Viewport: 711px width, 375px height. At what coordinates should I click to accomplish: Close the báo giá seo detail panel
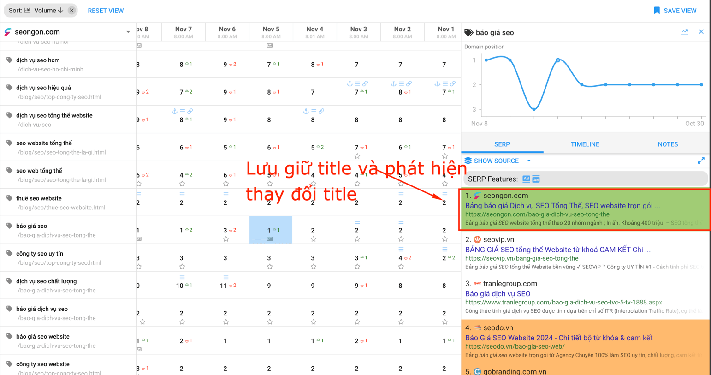pyautogui.click(x=701, y=32)
